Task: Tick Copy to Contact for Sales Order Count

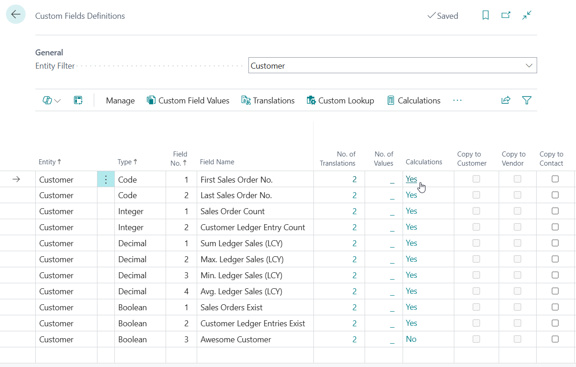Action: 555,211
